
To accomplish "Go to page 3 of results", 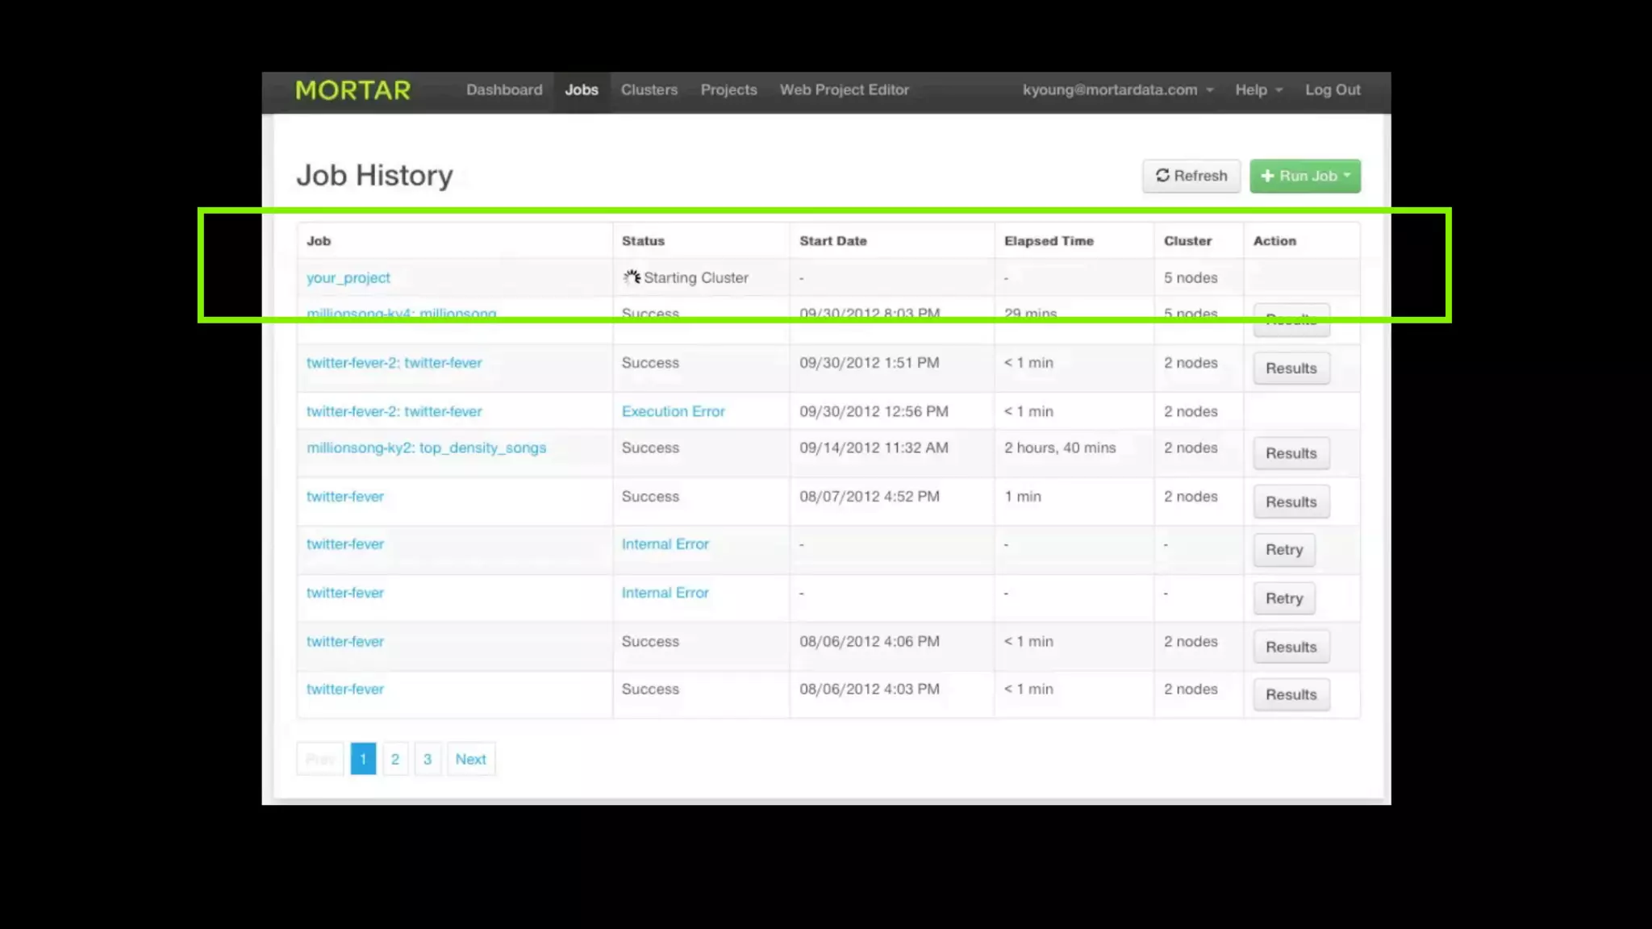I will (x=428, y=759).
